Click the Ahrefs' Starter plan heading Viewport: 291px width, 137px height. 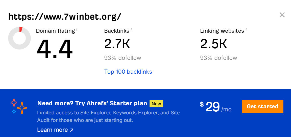[92, 103]
